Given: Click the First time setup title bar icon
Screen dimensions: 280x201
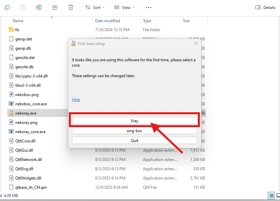Looking at the screenshot, I should pyautogui.click(x=73, y=43).
